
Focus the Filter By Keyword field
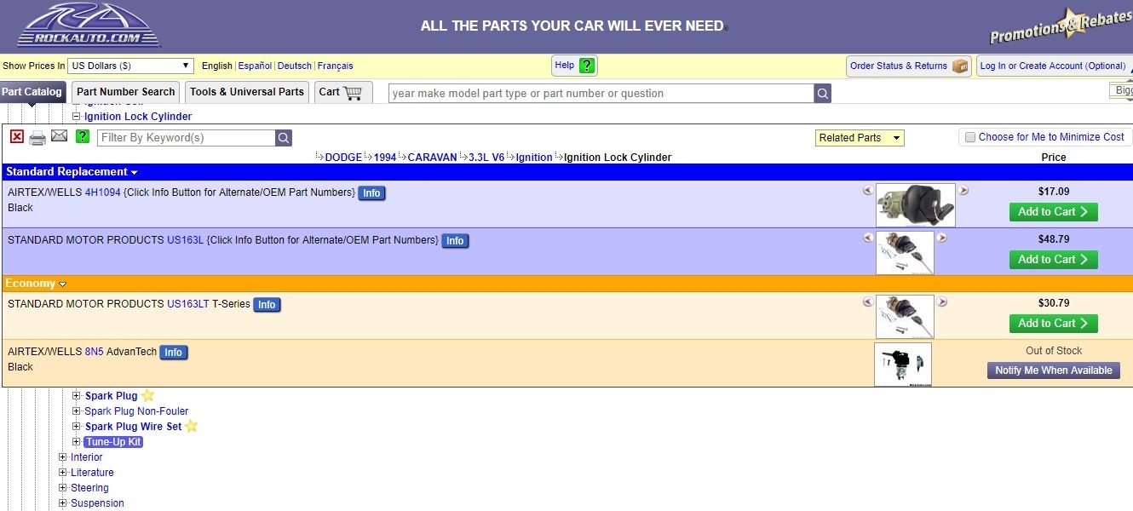coord(187,137)
